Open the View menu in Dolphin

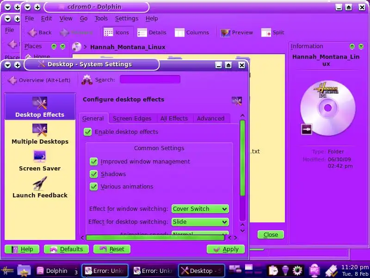[66, 19]
